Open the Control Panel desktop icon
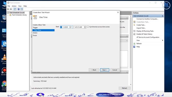The width and height of the screenshot is (172, 97). (4, 33)
